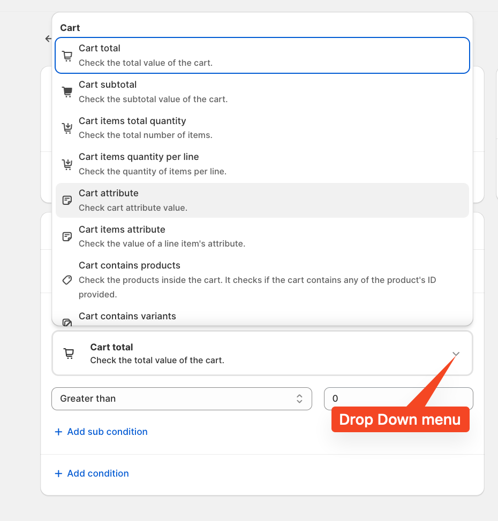Click the Cart attribute note icon
498x521 pixels.
tap(67, 201)
